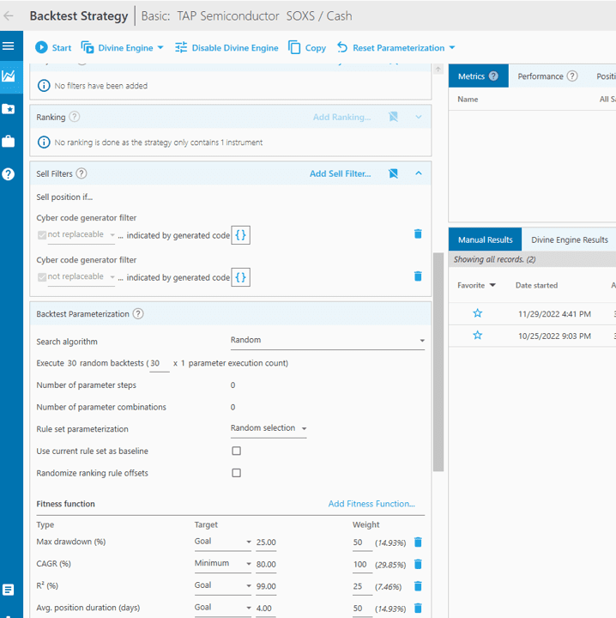Screen dimensions: 616x618
Task: Delete the Max drawdown fitness function
Action: click(x=418, y=542)
